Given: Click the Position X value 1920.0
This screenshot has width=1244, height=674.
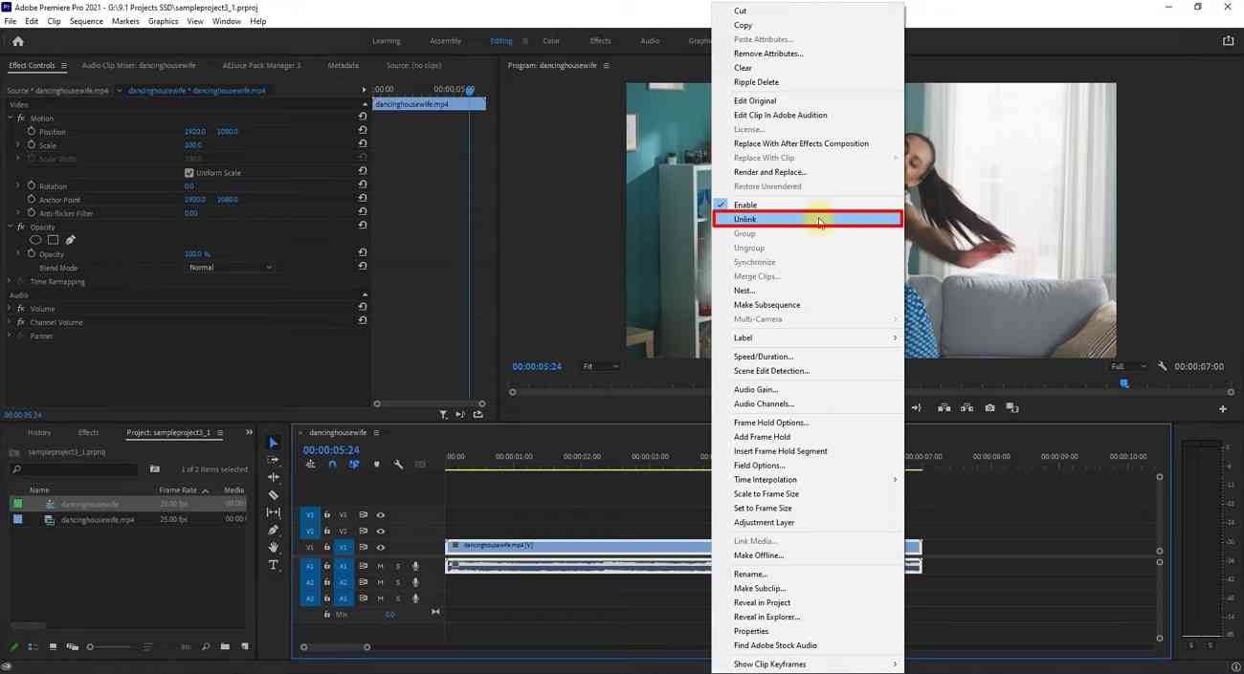Looking at the screenshot, I should coord(194,131).
